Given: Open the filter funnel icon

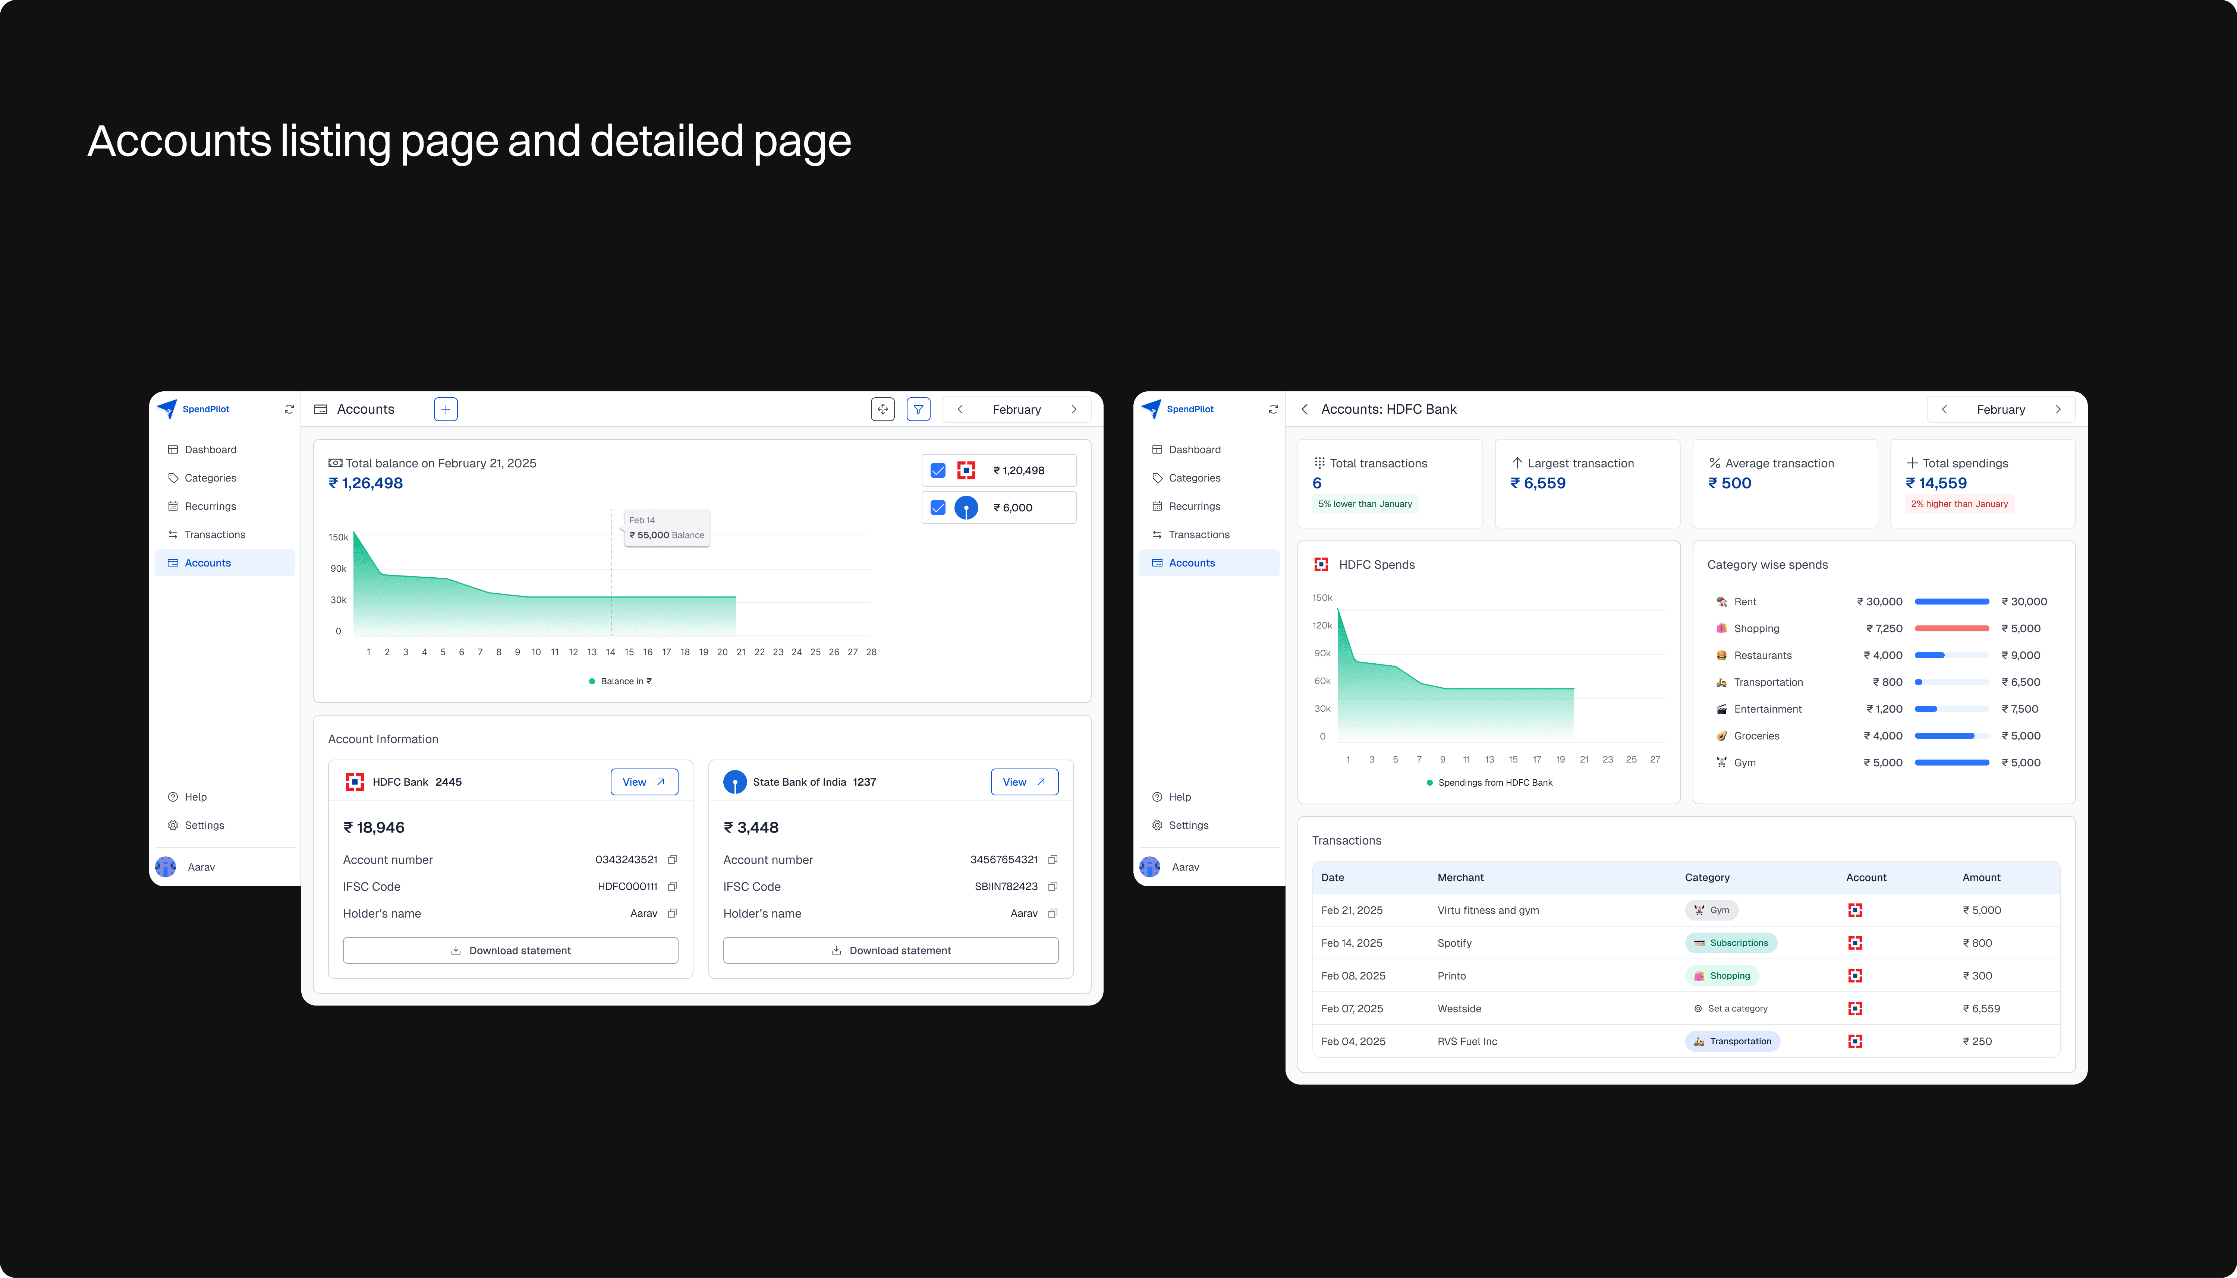Looking at the screenshot, I should click(x=918, y=409).
